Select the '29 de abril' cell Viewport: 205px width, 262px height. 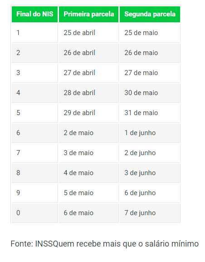(88, 113)
